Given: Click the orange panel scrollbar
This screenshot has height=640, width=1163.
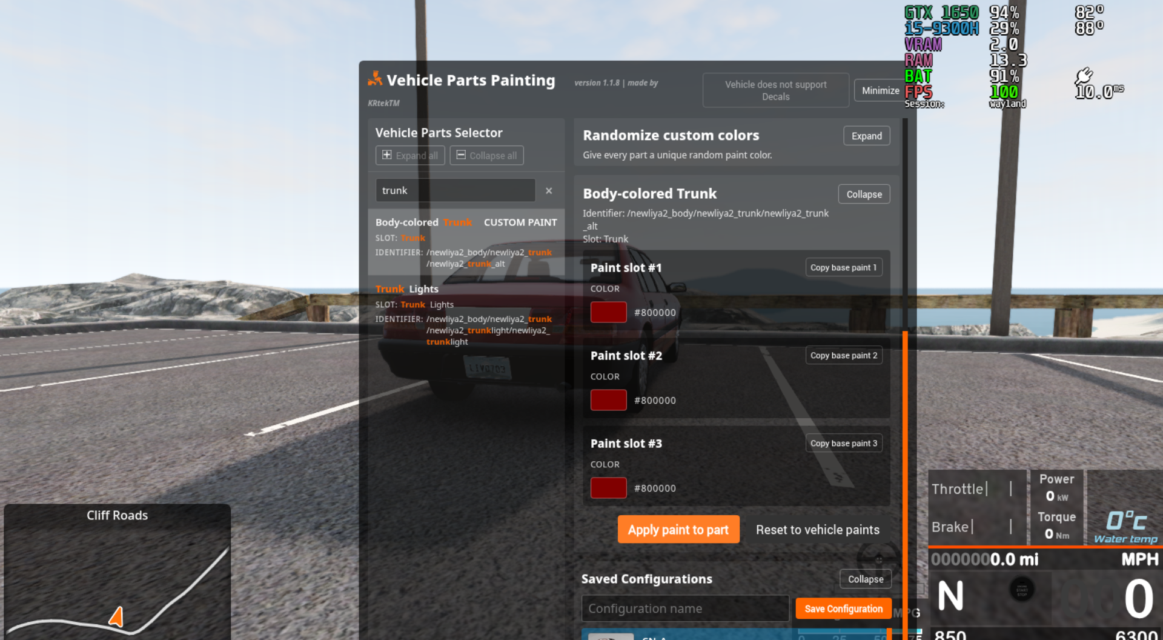Looking at the screenshot, I should (905, 485).
